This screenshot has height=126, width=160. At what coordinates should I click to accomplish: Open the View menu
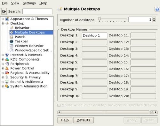point(15,3)
